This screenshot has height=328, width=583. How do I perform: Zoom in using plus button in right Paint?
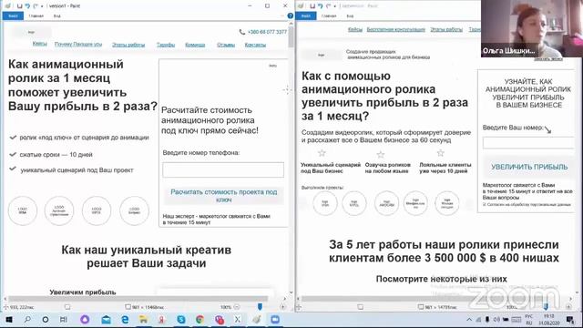point(568,307)
